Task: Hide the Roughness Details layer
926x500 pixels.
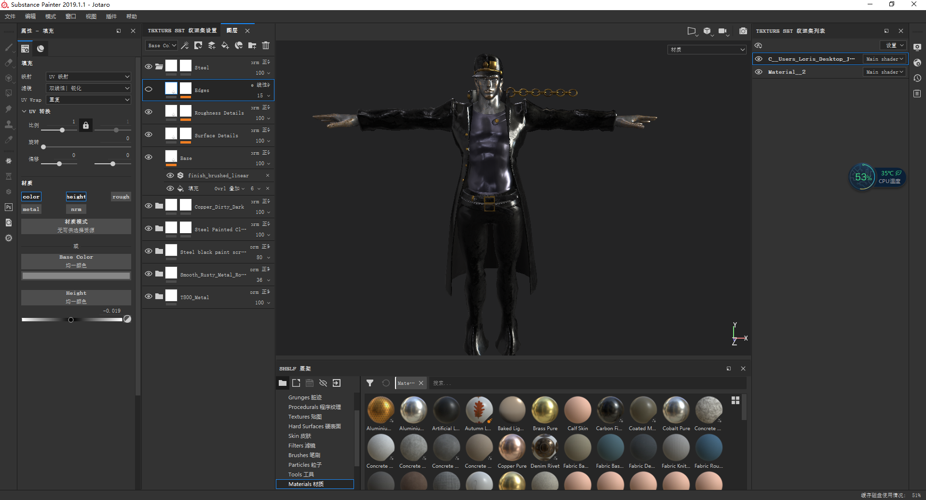Action: [x=149, y=112]
